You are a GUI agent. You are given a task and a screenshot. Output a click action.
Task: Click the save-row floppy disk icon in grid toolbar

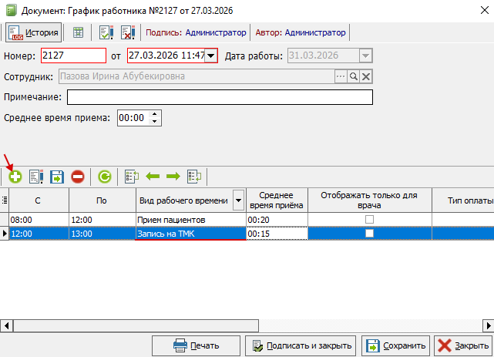click(x=57, y=177)
